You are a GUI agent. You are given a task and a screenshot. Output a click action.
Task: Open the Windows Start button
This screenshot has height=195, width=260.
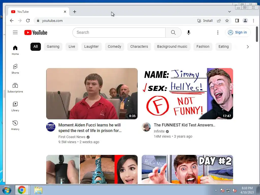tap(7, 190)
